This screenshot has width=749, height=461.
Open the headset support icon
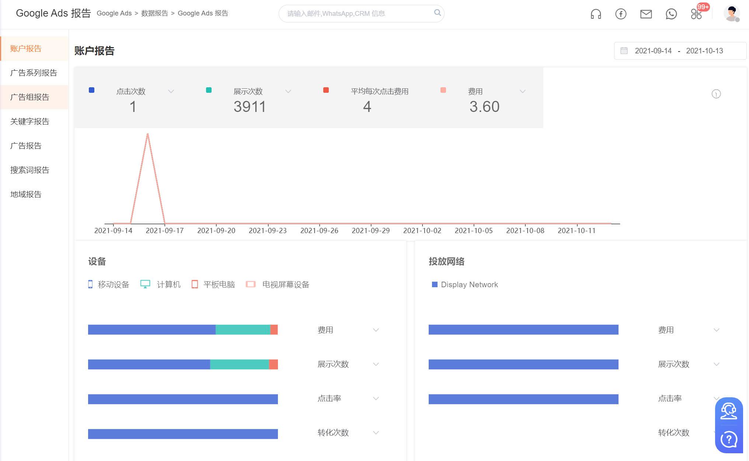click(x=596, y=14)
